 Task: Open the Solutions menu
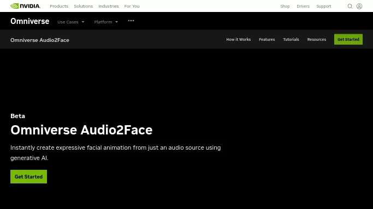(83, 6)
